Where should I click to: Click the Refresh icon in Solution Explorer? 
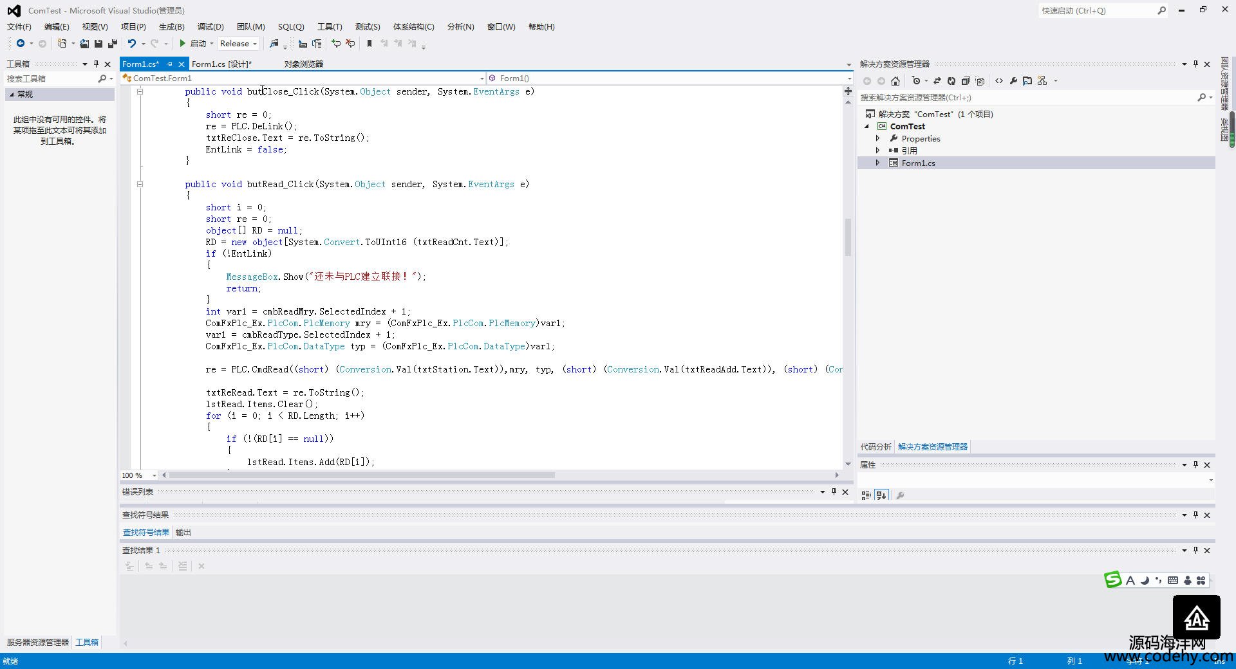(951, 81)
